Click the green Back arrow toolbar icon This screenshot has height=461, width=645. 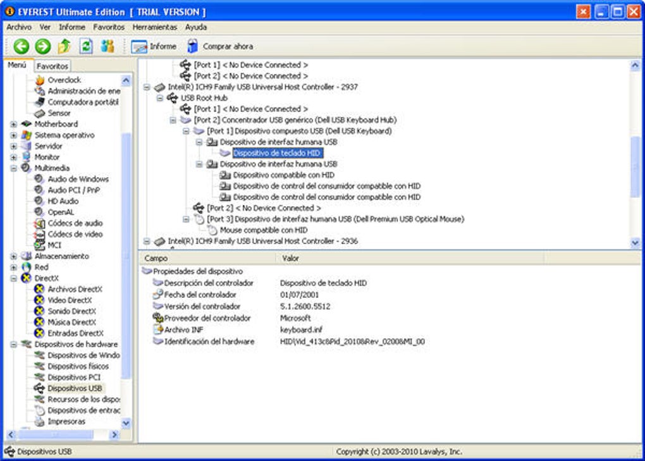[x=21, y=46]
